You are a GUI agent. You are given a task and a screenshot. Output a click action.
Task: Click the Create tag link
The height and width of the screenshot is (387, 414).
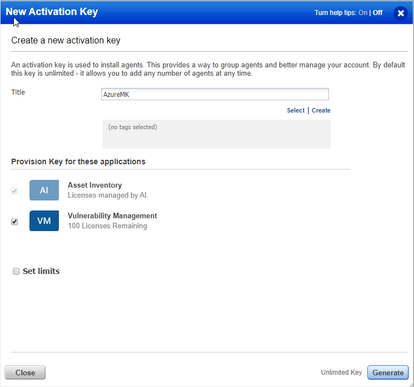[x=321, y=110]
